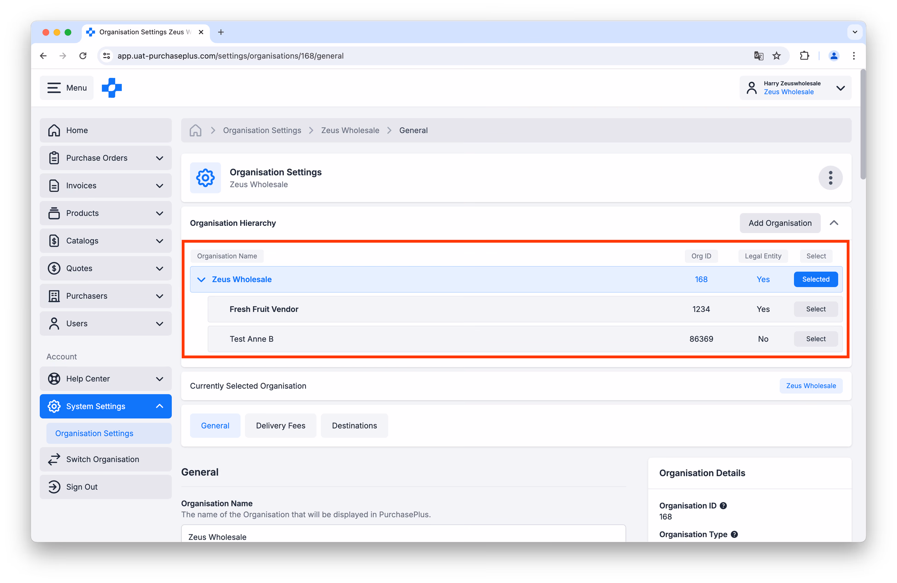Click the PurchasePlus logo icon
The width and height of the screenshot is (897, 583).
(112, 88)
